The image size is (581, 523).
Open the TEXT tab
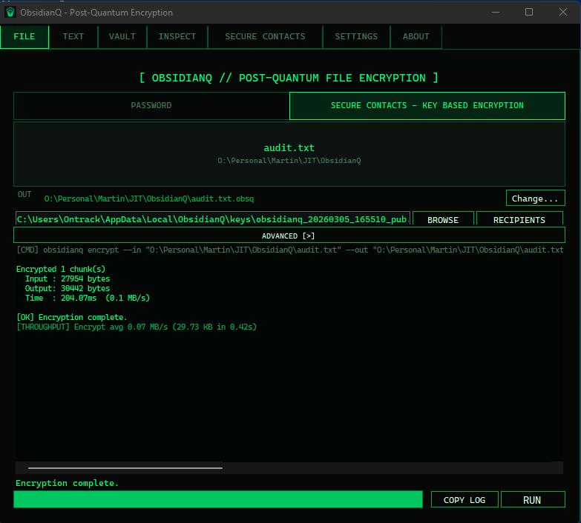coord(73,36)
